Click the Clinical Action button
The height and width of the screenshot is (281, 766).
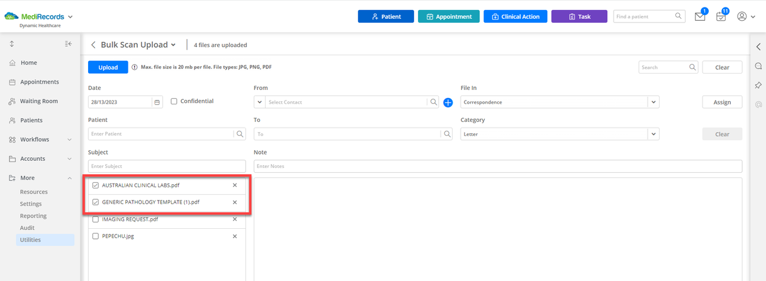tap(515, 16)
